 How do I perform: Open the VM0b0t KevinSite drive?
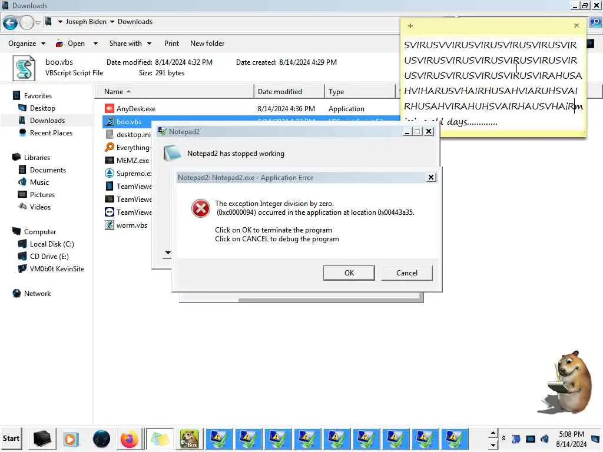[57, 268]
